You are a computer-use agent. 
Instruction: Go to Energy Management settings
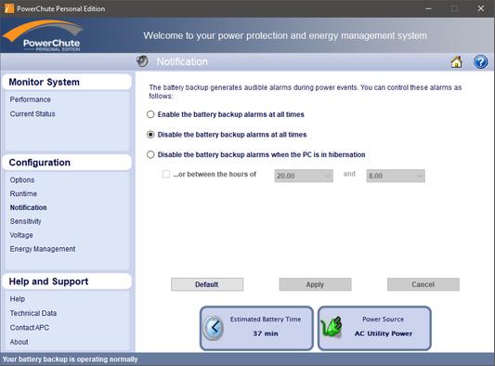click(x=43, y=249)
